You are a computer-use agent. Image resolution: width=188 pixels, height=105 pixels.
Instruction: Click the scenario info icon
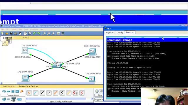point(97,91)
